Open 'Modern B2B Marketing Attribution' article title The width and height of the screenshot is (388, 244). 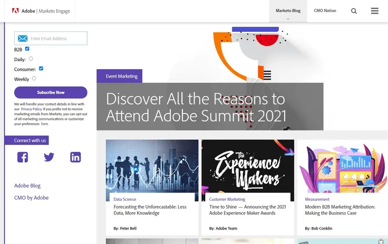click(340, 210)
